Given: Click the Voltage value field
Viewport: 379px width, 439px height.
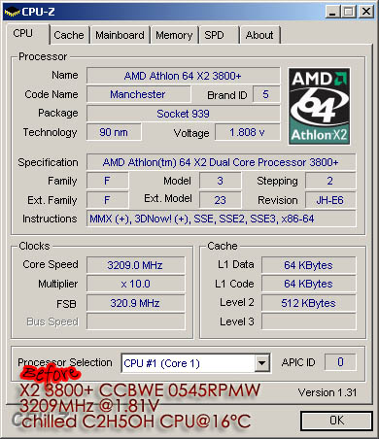Looking at the screenshot, I should 247,132.
